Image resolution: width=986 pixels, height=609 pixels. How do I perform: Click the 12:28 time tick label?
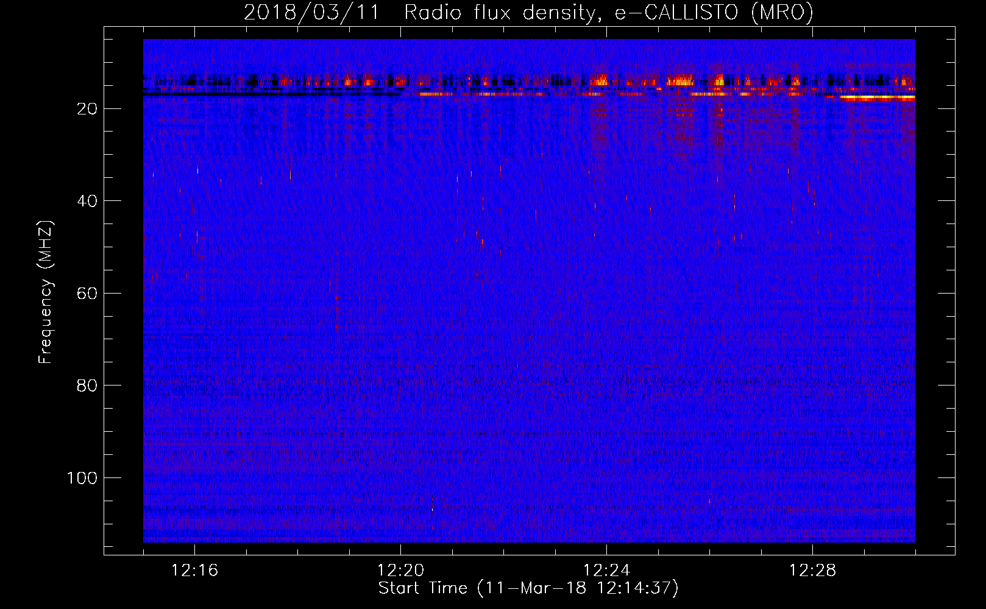812,571
